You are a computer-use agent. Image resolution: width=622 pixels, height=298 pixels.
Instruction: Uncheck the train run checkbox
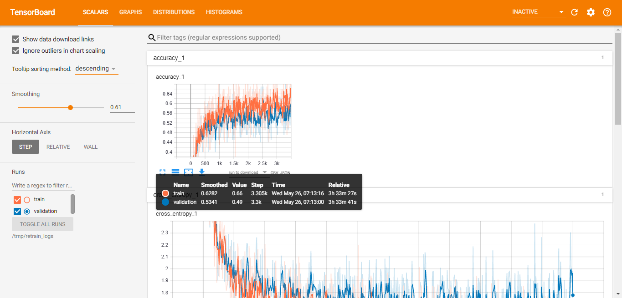(17, 199)
